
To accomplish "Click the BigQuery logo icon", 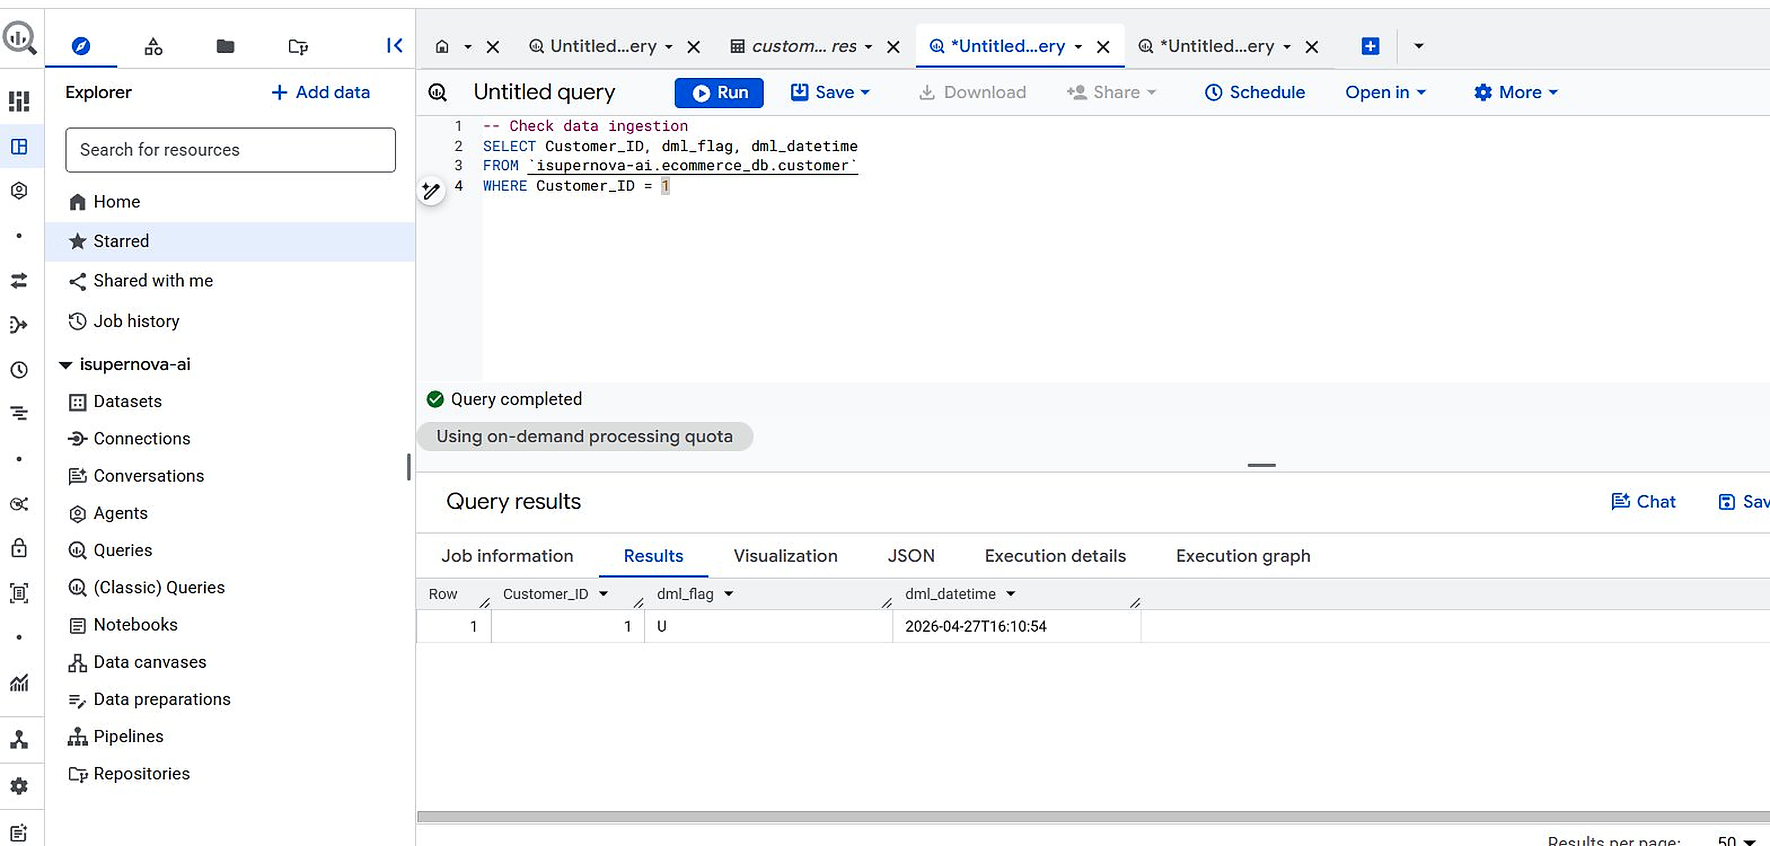I will pyautogui.click(x=19, y=37).
